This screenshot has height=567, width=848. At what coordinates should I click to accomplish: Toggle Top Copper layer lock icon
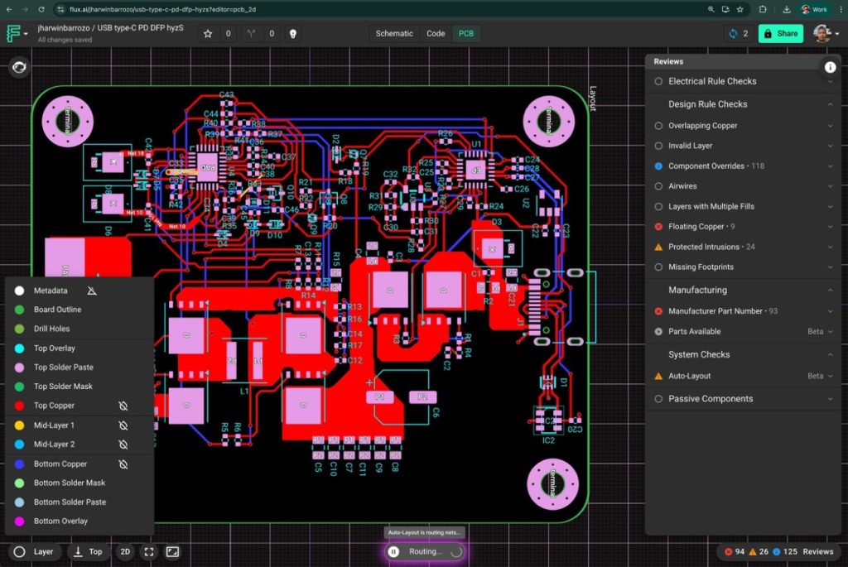123,406
